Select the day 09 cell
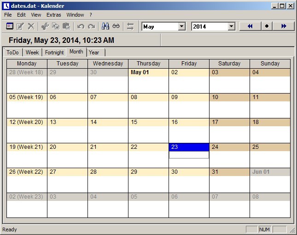Screen dimensions: 297x235 point(189,106)
